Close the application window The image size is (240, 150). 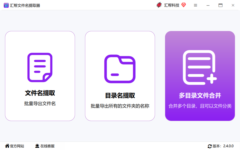coord(233,5)
